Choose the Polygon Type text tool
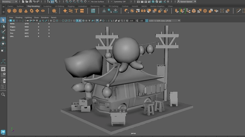This screenshot has height=137, width=245. [77, 11]
